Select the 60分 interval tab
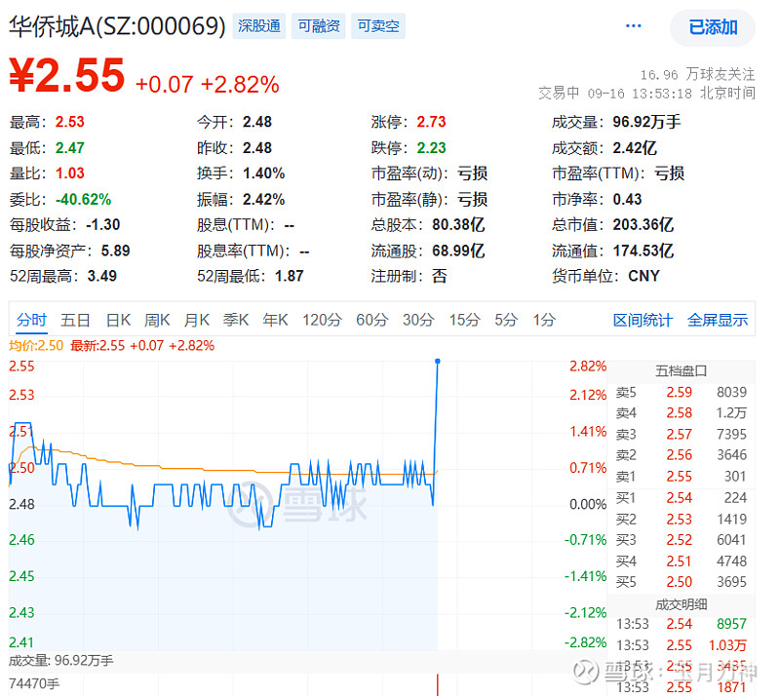This screenshot has height=696, width=780. 372,320
